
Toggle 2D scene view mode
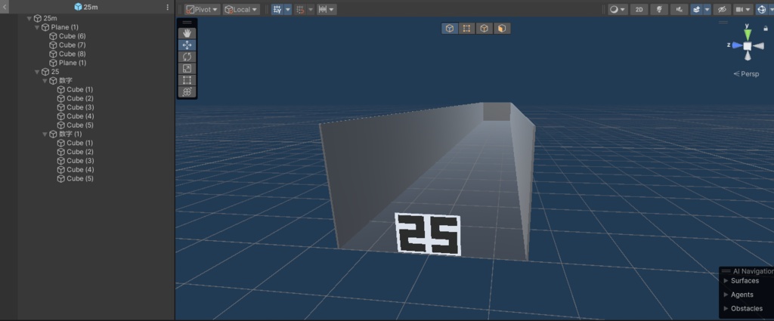click(639, 9)
